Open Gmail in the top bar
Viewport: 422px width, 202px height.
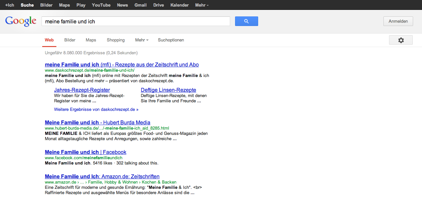tap(140, 5)
